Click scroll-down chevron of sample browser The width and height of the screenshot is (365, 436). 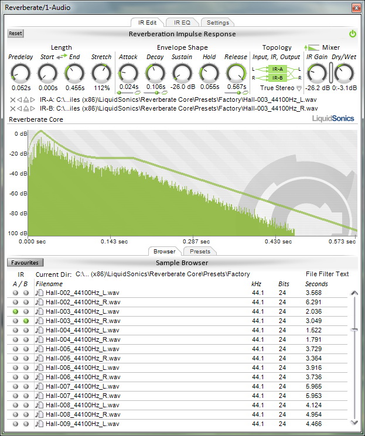coord(354,423)
